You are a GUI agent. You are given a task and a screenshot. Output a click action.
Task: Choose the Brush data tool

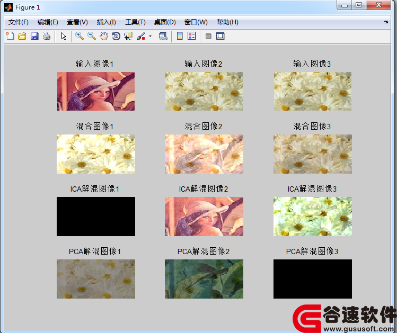click(141, 36)
